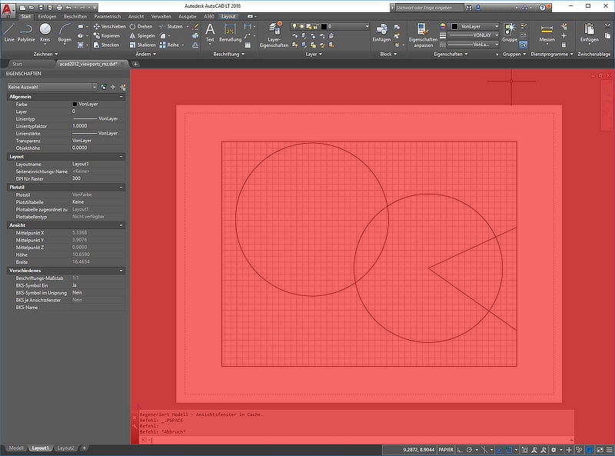Open the Ansicht ribbon tab
The width and height of the screenshot is (615, 456).
(136, 16)
